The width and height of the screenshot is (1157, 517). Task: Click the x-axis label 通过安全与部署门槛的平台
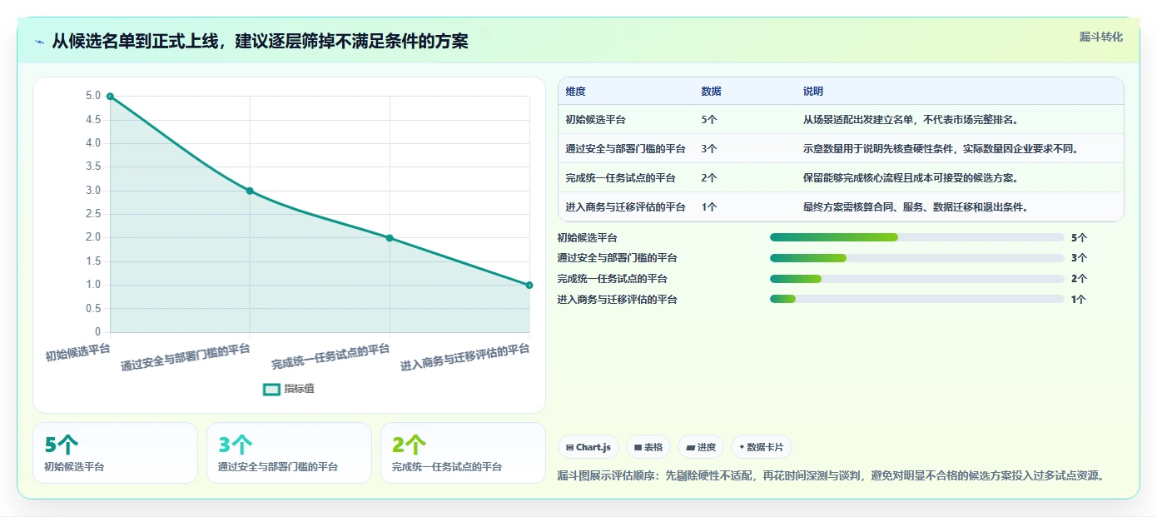click(185, 356)
